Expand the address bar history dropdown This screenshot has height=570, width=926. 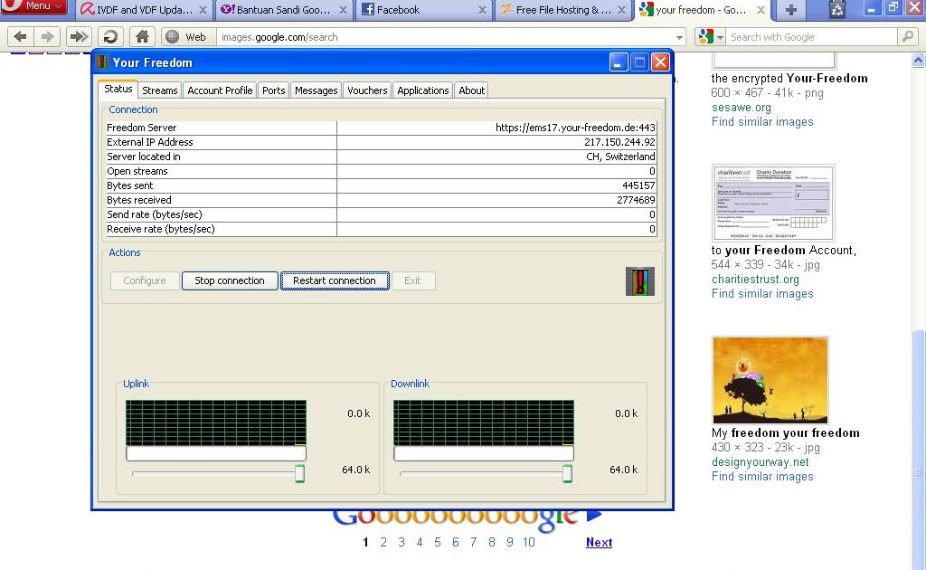(x=679, y=37)
